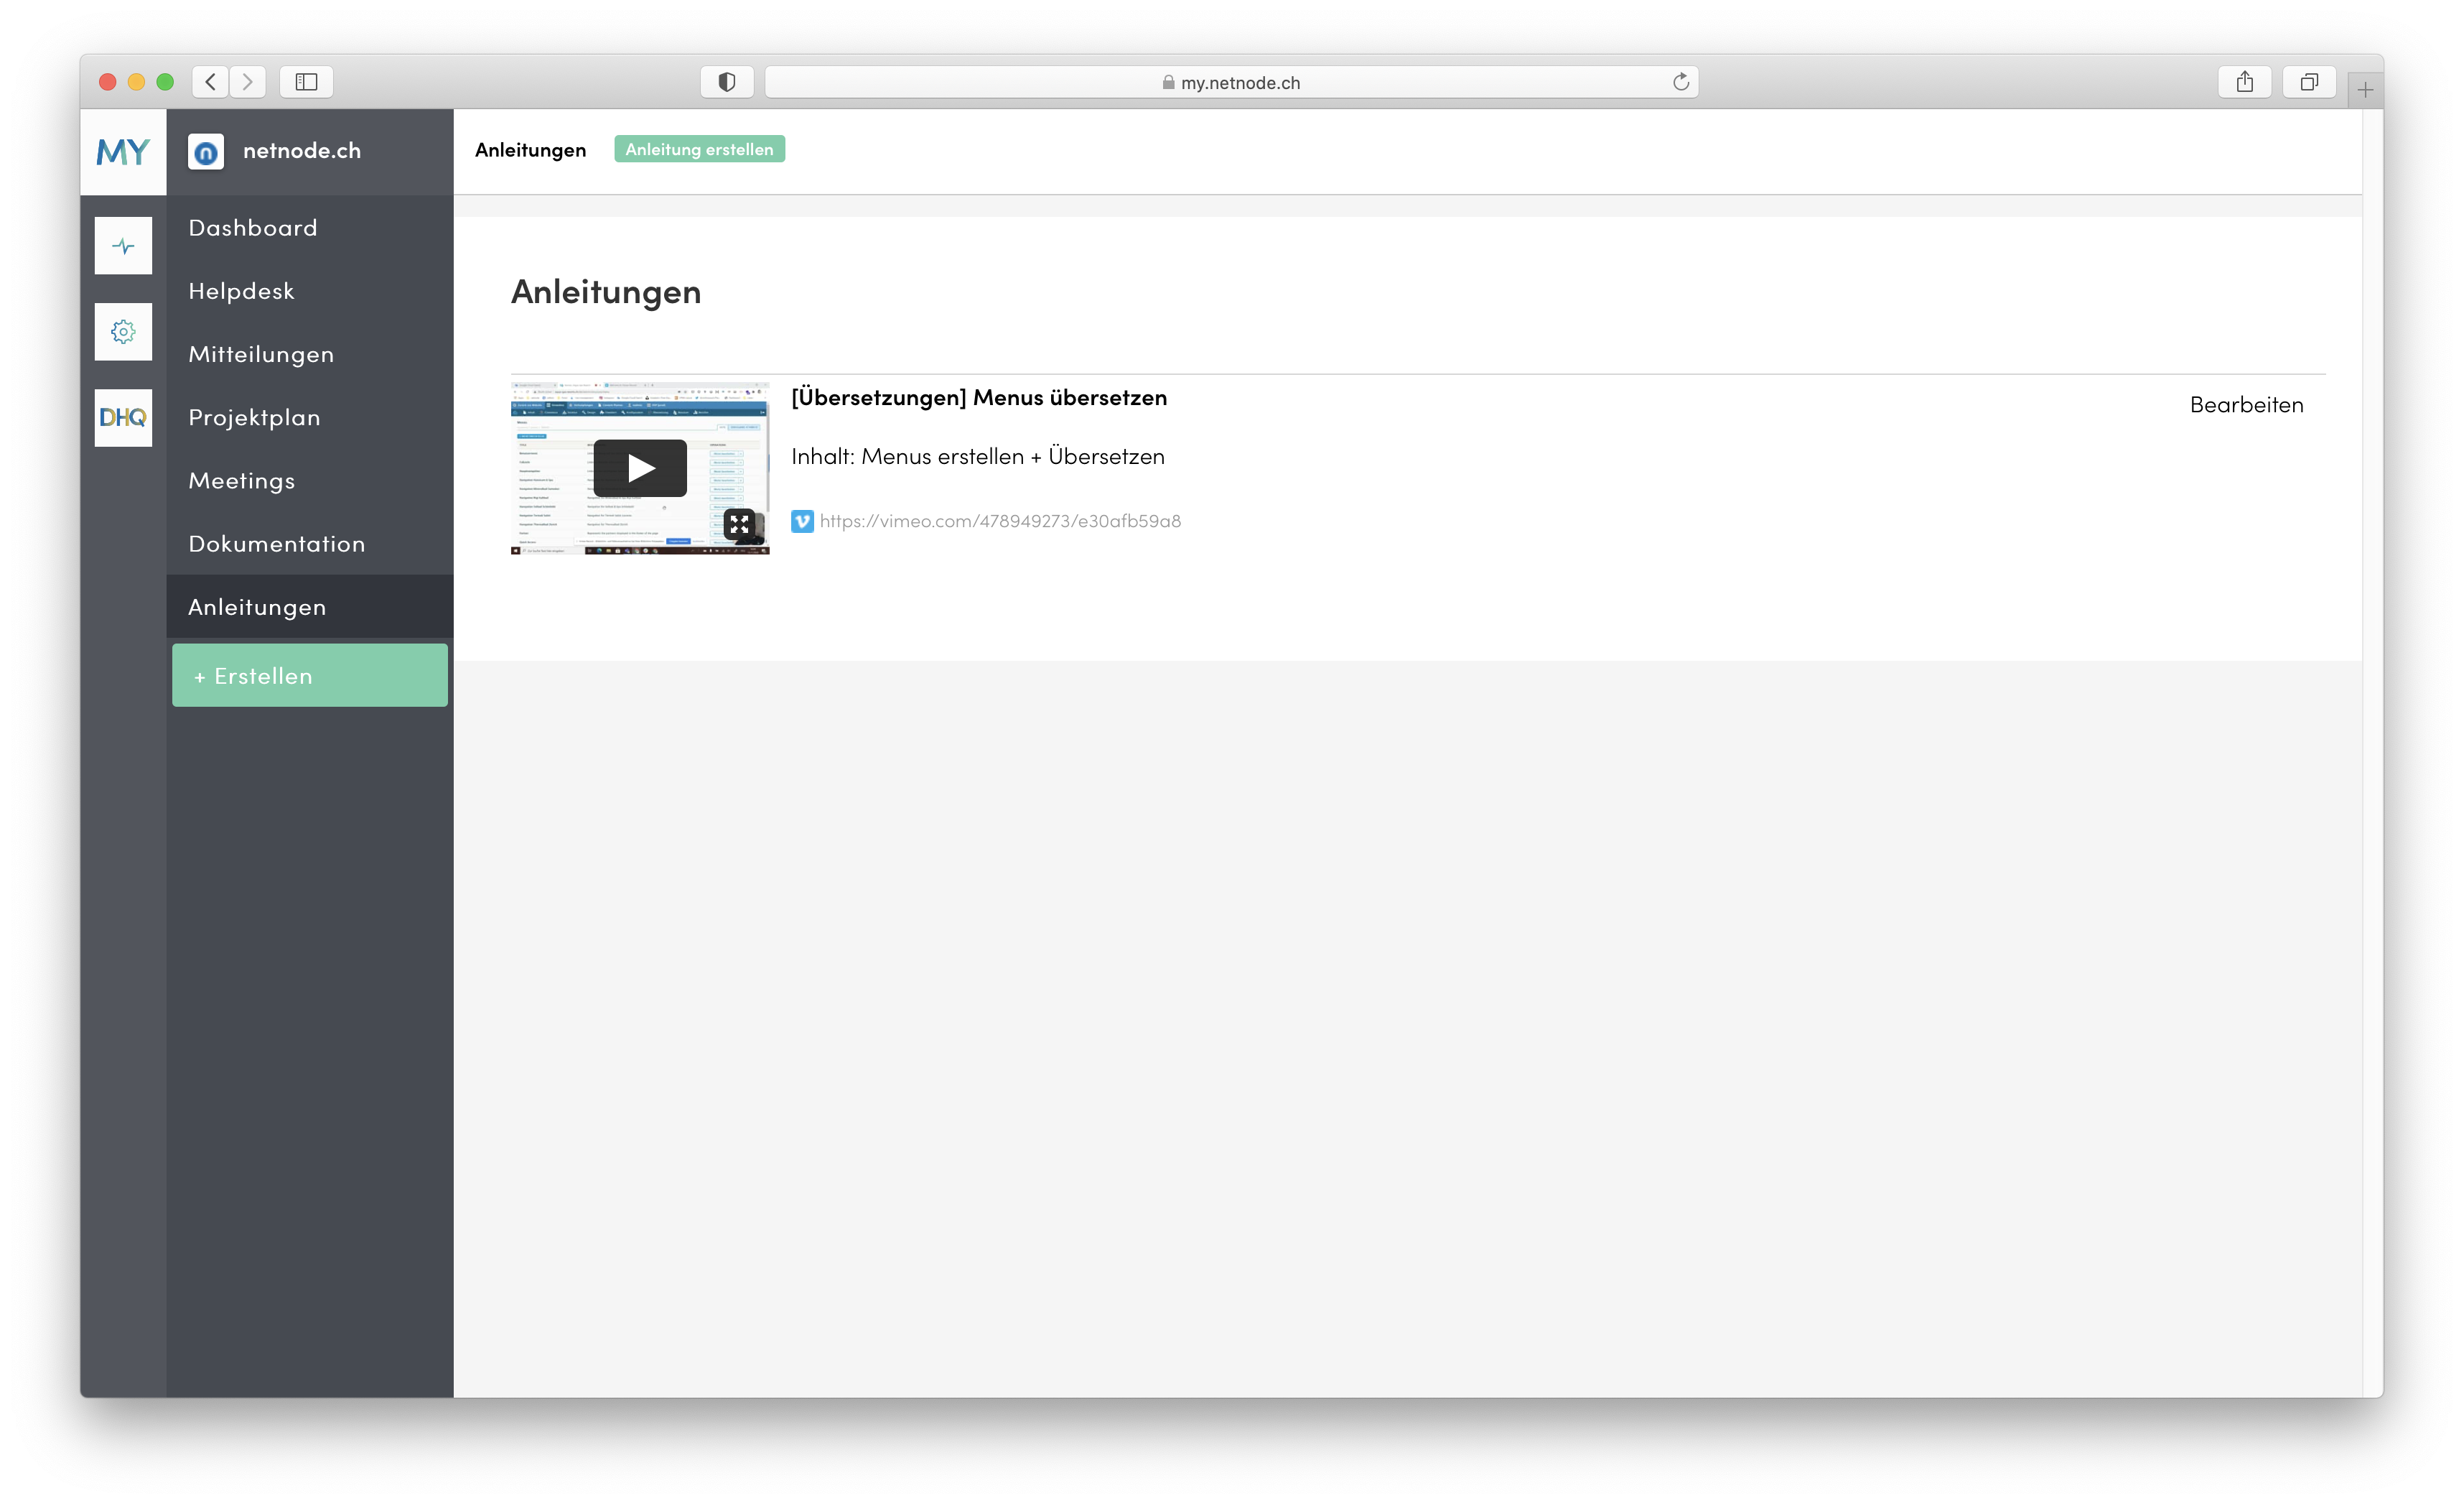Play the Menus übersetzen video
This screenshot has width=2464, height=1504.
[640, 468]
